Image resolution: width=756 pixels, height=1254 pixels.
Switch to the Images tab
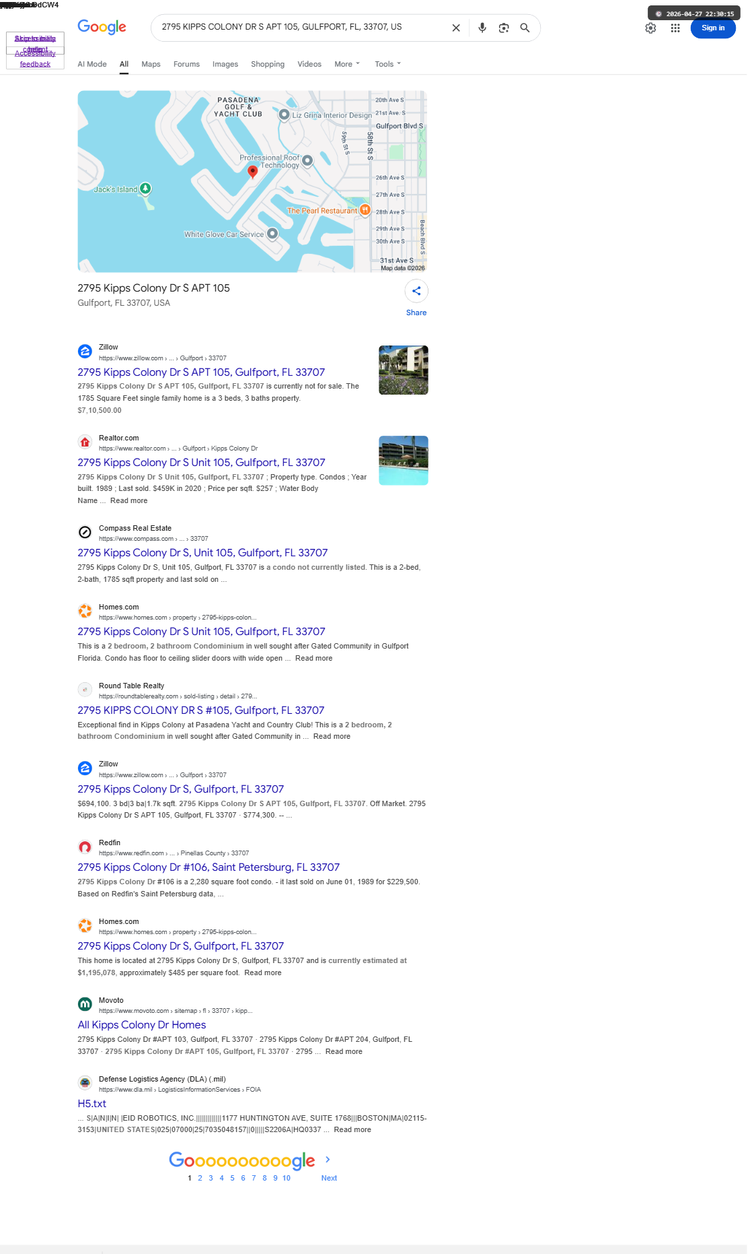point(225,64)
